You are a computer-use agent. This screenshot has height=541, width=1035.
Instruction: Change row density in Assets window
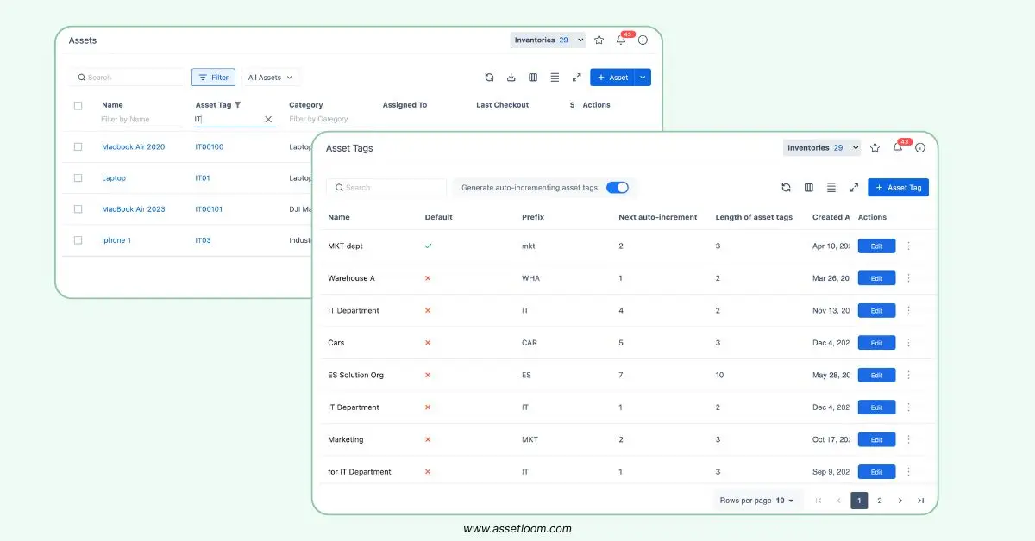pos(555,78)
